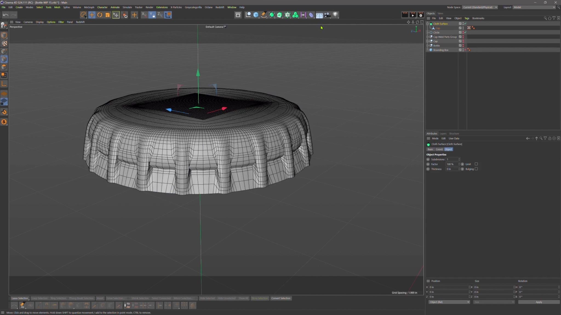561x315 pixels.
Task: Toggle viewport visibility dot for Bottle
Action: (463, 45)
